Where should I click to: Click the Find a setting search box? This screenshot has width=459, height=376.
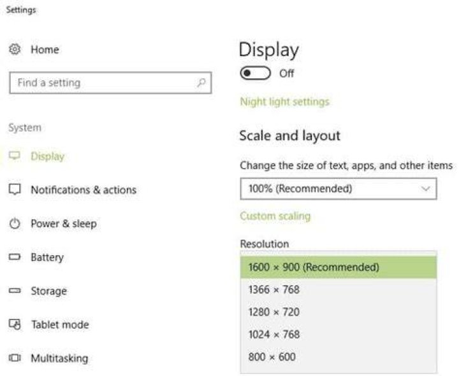110,83
